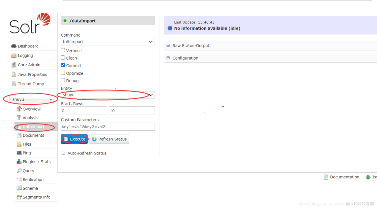This screenshot has height=209, width=377.
Task: Click the Refresh Status button
Action: pos(109,139)
